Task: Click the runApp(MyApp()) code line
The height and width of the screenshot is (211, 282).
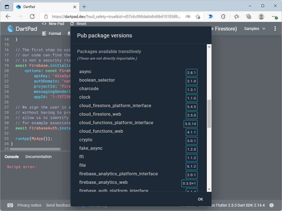Action: pos(34,138)
